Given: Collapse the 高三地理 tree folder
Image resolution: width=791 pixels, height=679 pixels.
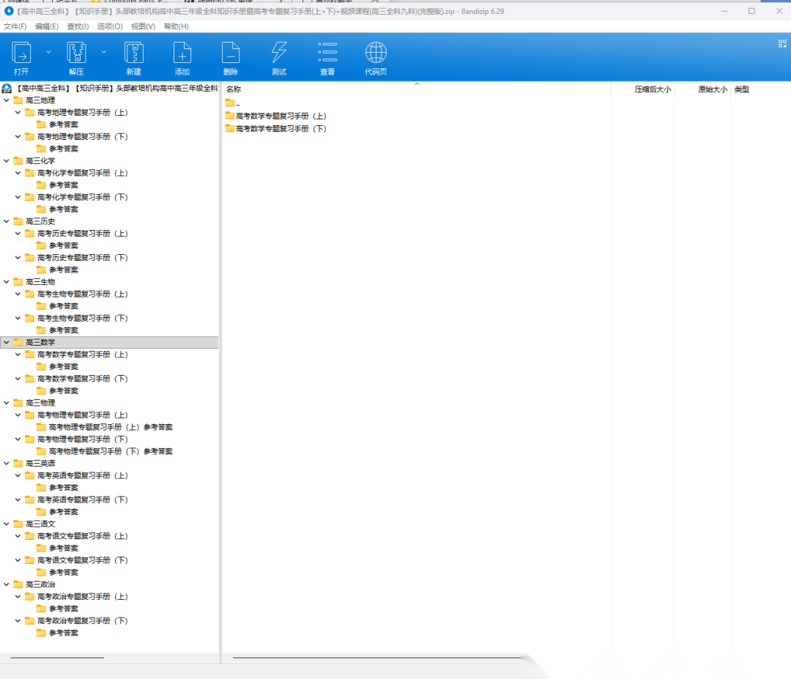Looking at the screenshot, I should point(7,100).
